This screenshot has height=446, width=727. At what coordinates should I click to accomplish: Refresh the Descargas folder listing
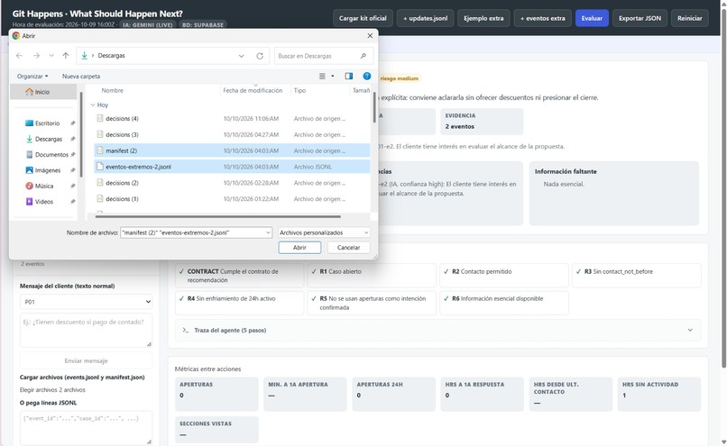[x=260, y=56]
